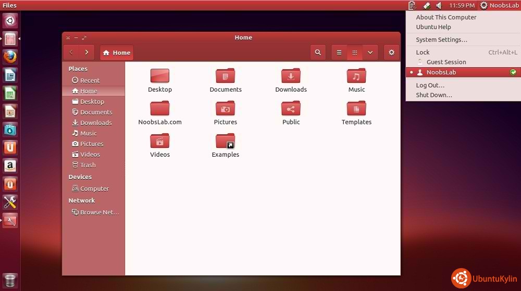
Task: Select Recent in the sidebar
Action: pos(90,81)
